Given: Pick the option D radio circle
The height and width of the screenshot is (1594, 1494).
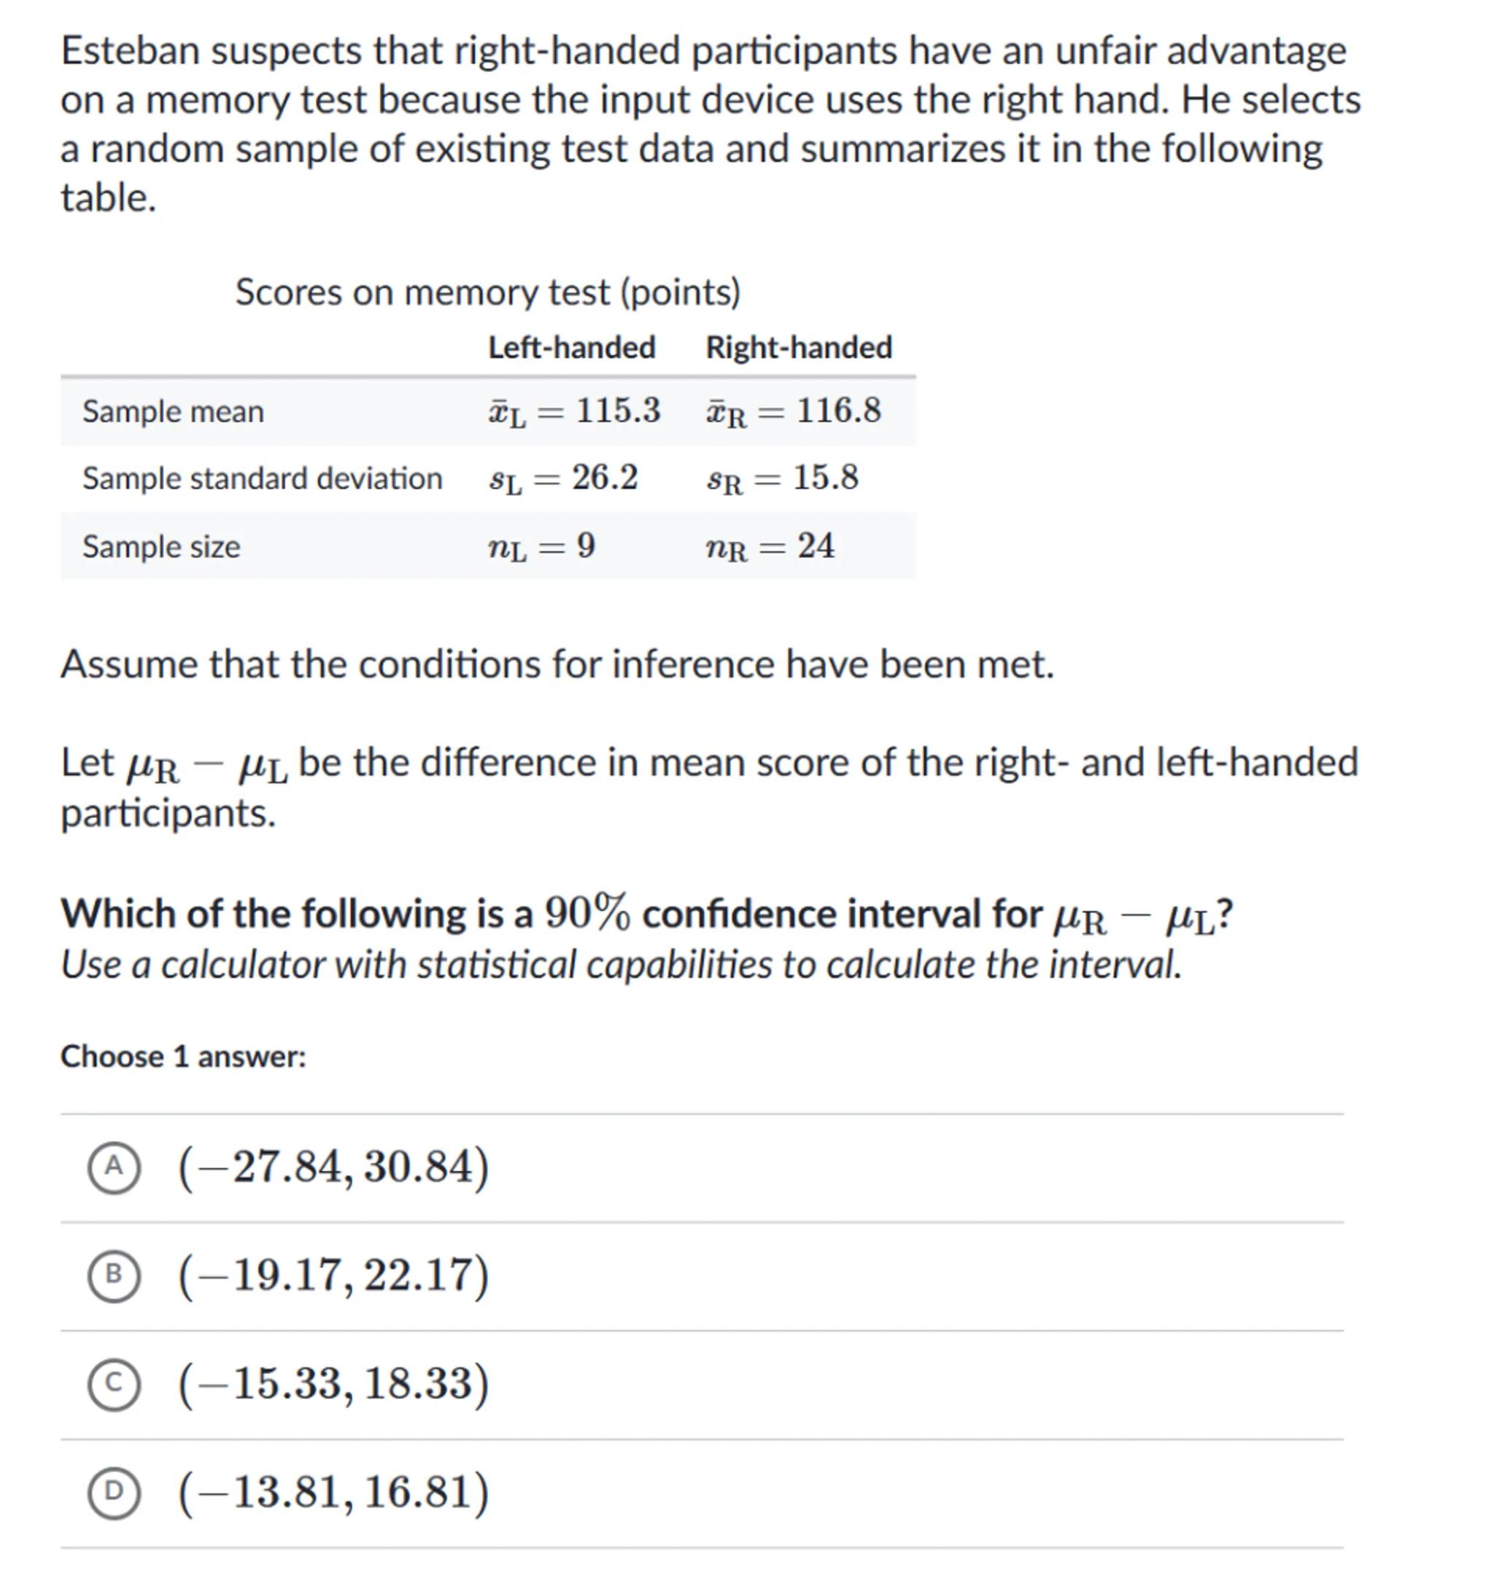Looking at the screenshot, I should click(x=114, y=1491).
